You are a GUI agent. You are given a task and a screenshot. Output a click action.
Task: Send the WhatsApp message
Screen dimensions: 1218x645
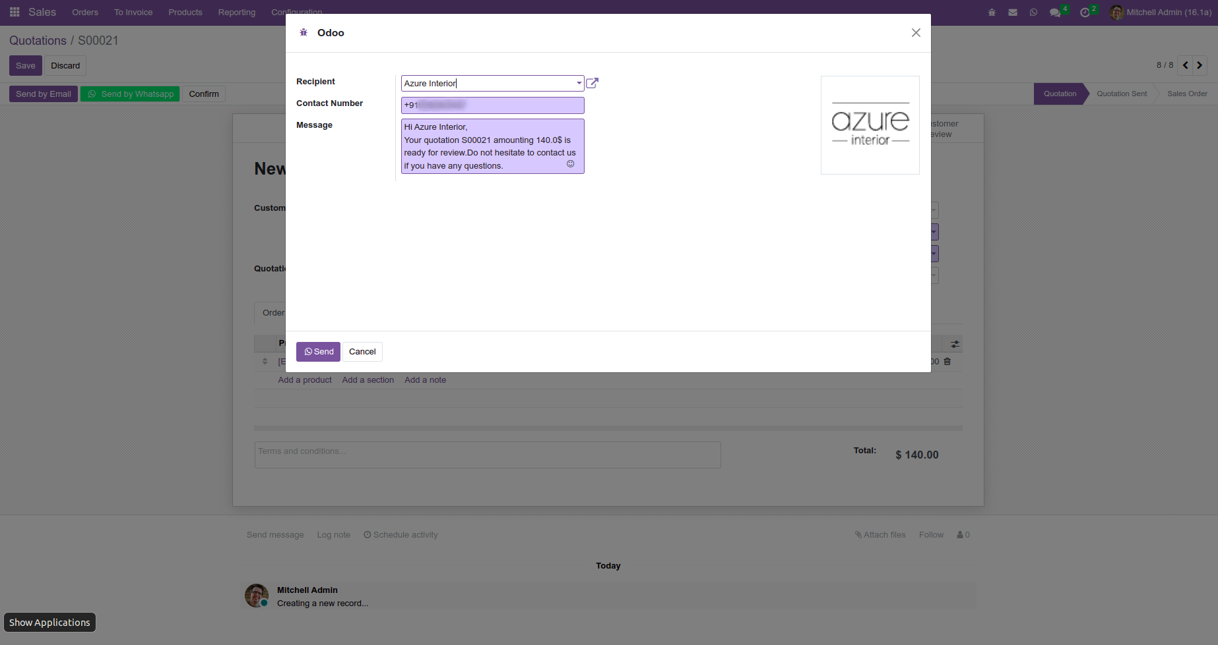(318, 352)
